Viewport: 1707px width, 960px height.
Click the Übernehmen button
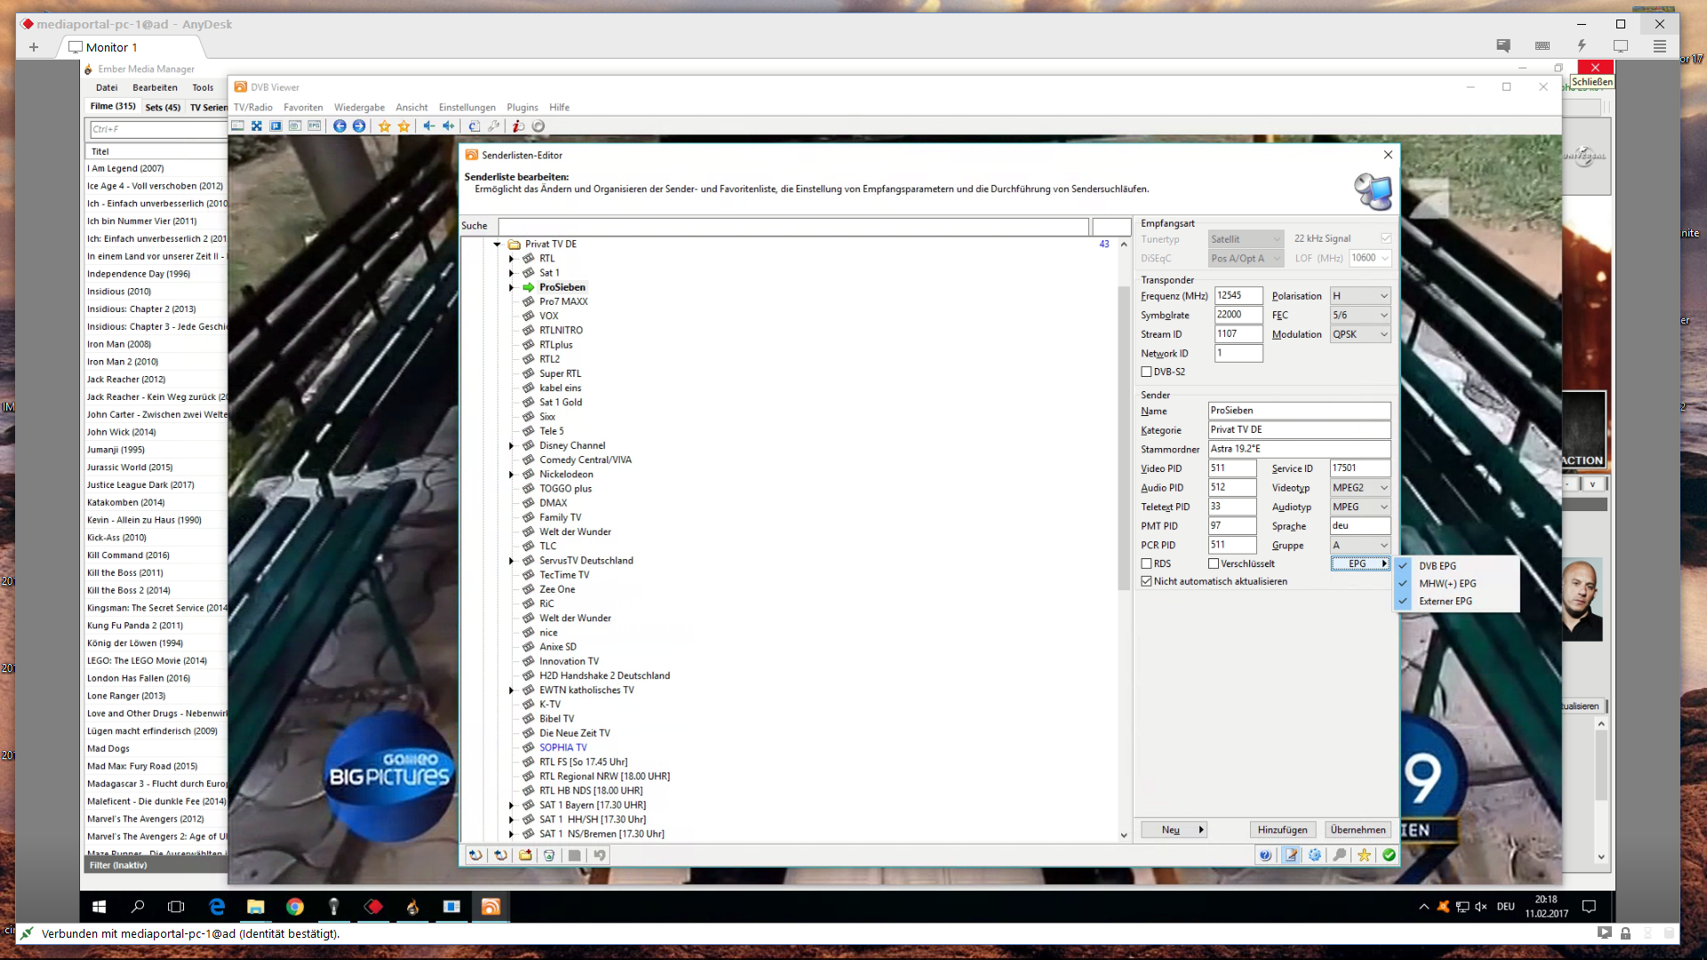[1358, 830]
